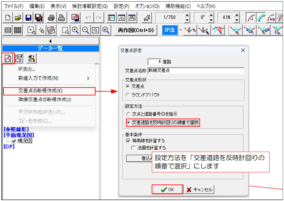This screenshot has height=201, width=284.
Task: Open the 検討情報設定(G) menu
Action: click(90, 6)
